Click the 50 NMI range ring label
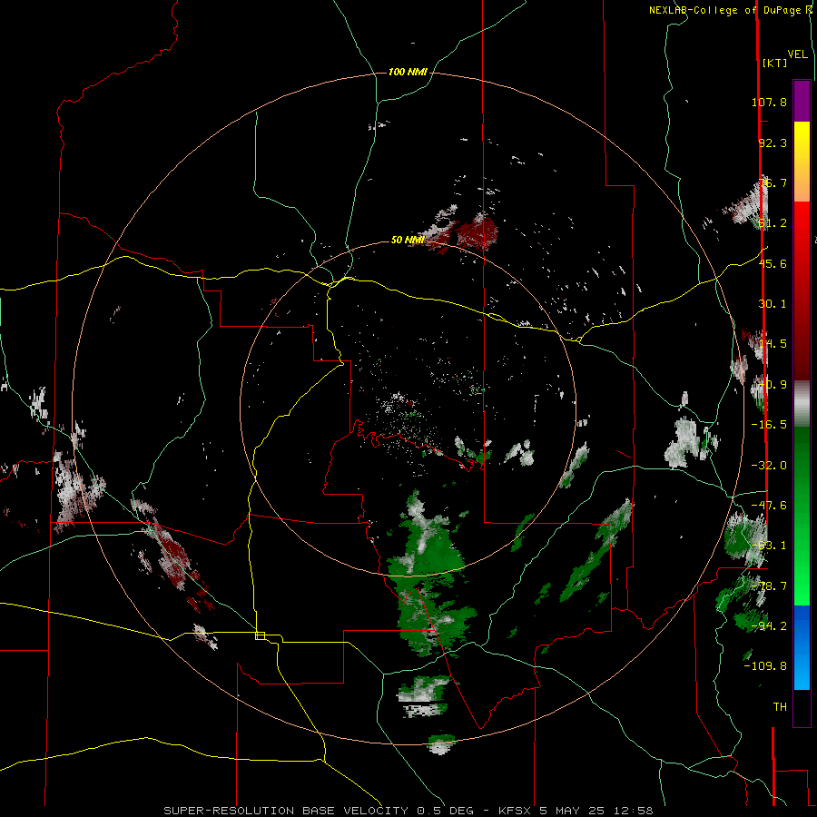817x817 pixels. [x=408, y=240]
